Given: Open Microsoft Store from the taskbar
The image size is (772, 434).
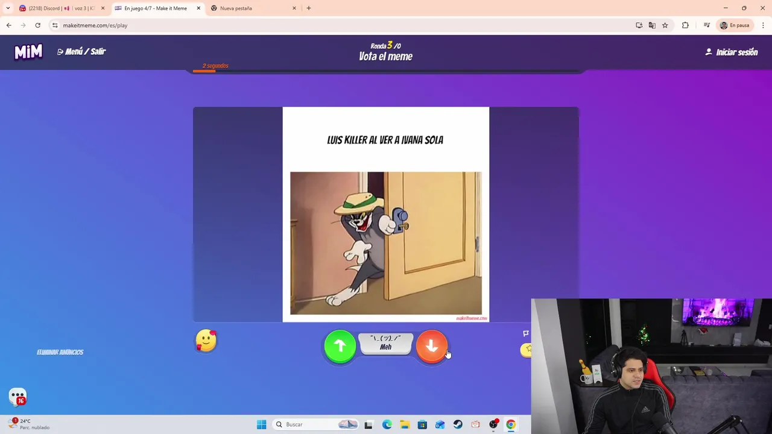Looking at the screenshot, I should [x=422, y=424].
